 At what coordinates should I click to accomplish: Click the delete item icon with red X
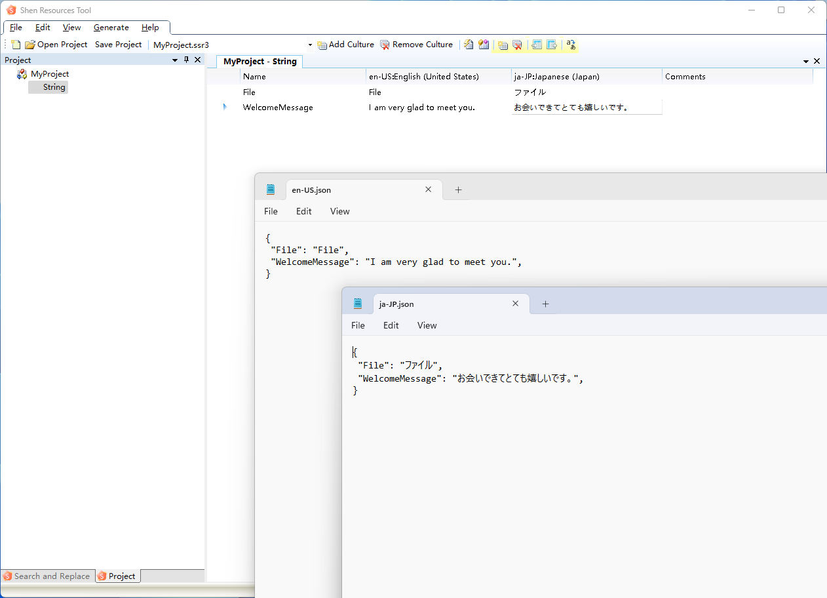[x=517, y=45]
